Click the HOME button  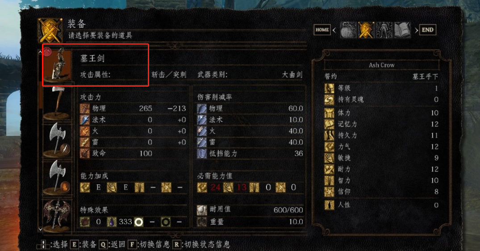pyautogui.click(x=322, y=29)
